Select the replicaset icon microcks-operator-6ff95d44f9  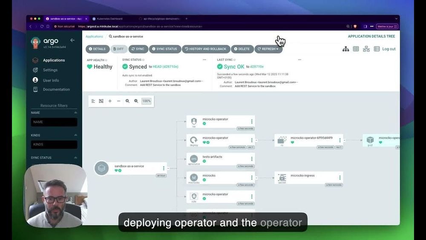[x=282, y=140]
